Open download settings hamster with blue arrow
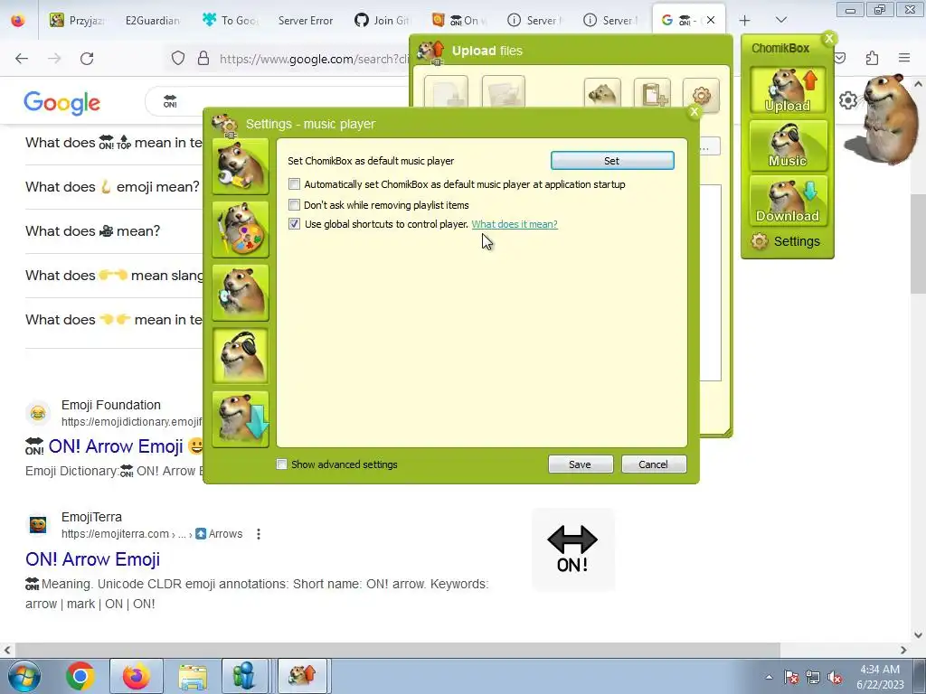 [241, 419]
